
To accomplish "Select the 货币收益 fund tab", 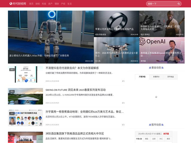I will [170, 77].
